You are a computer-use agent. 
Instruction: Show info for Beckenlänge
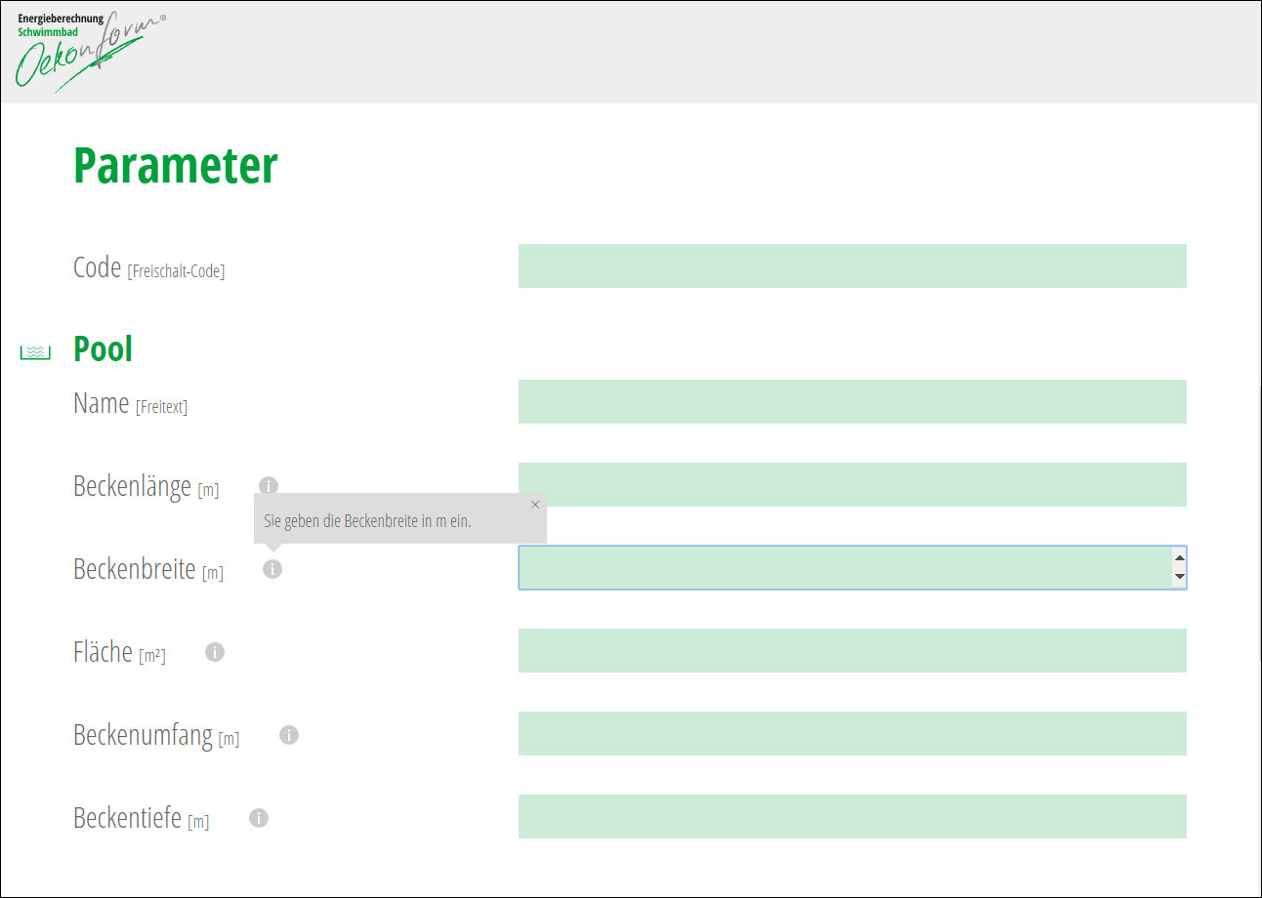coord(269,485)
